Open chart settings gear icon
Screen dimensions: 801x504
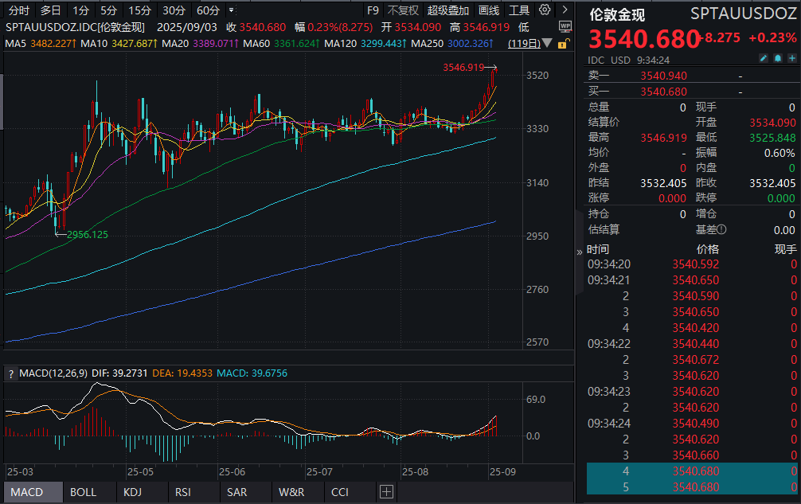[x=545, y=10]
